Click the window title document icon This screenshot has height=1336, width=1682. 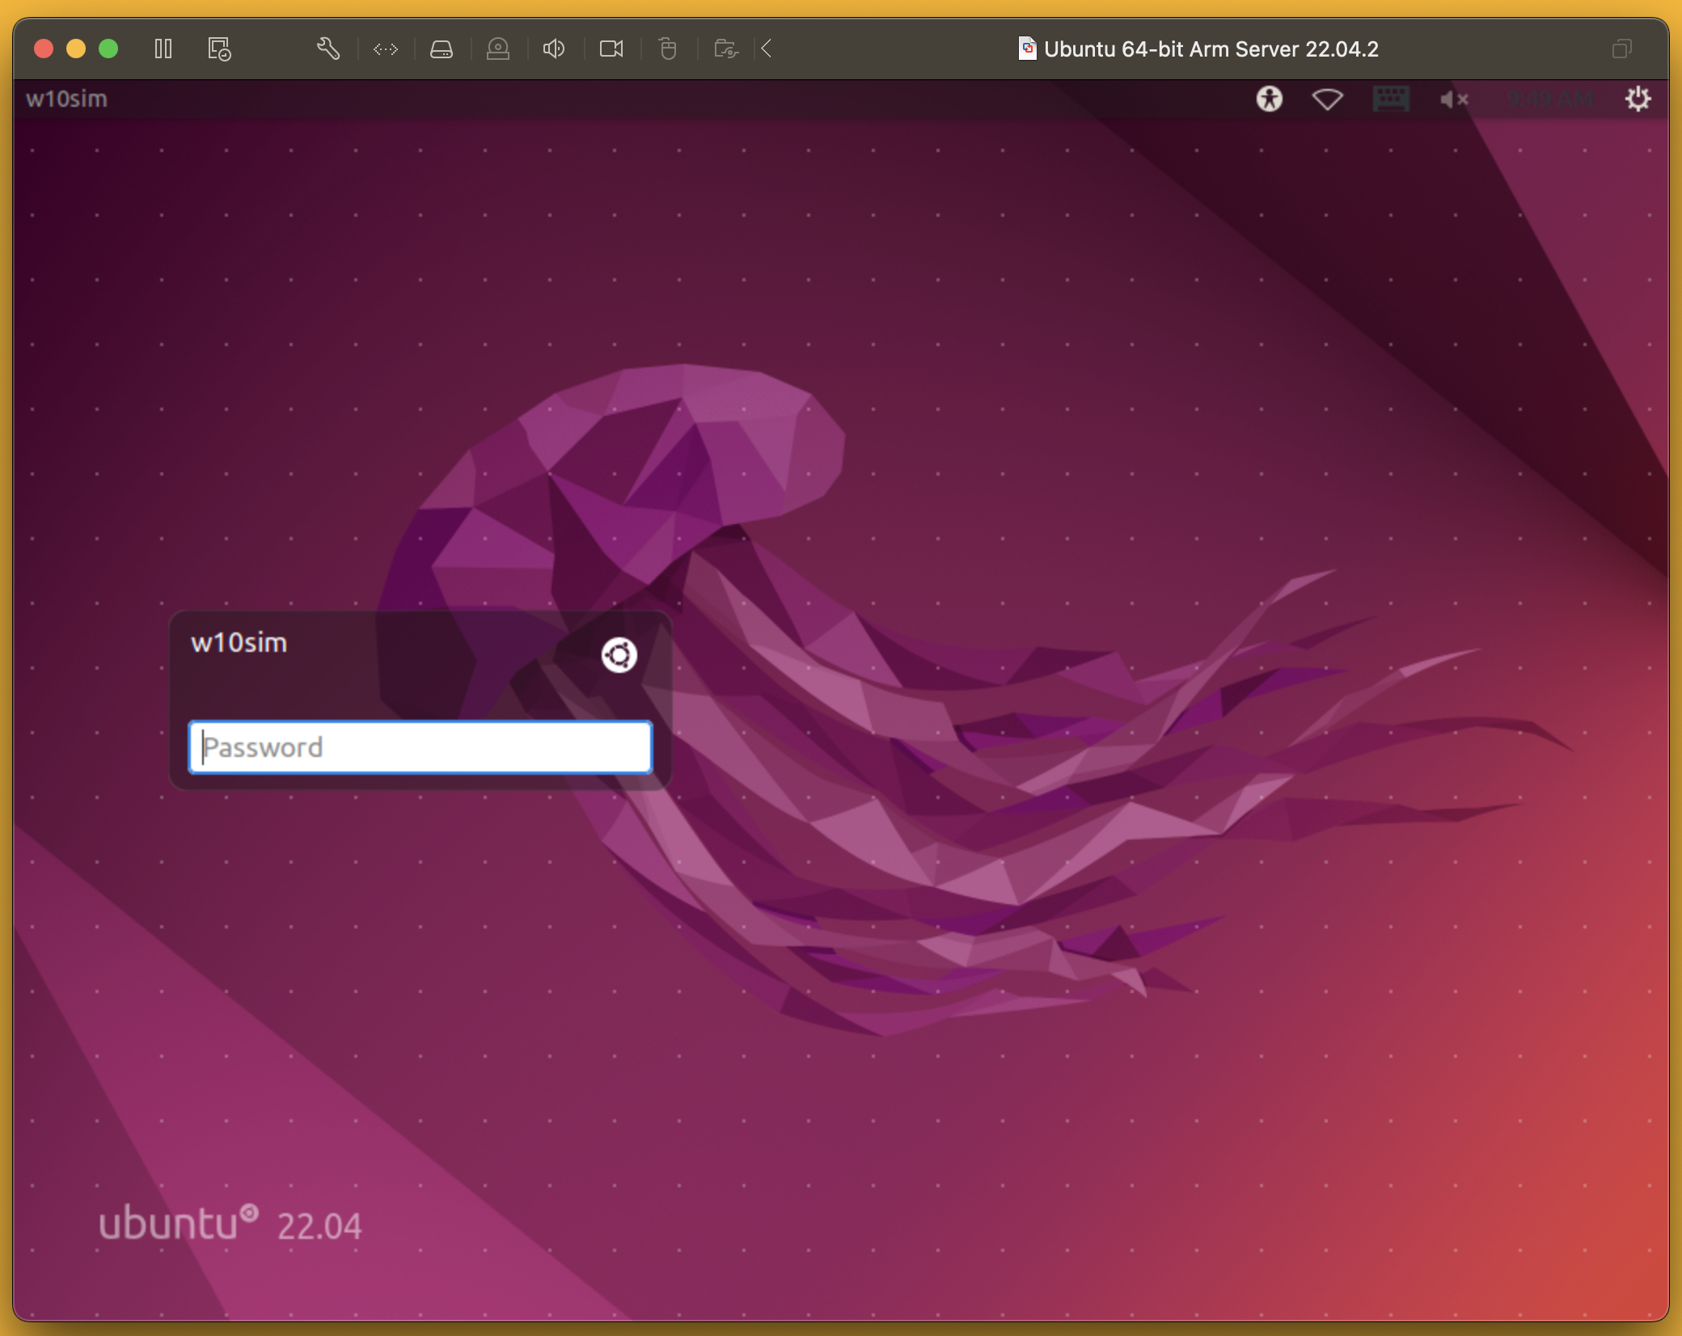point(1027,49)
